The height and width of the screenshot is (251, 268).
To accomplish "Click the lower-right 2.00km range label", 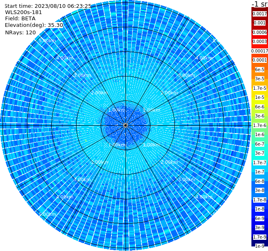I will [169, 162].
